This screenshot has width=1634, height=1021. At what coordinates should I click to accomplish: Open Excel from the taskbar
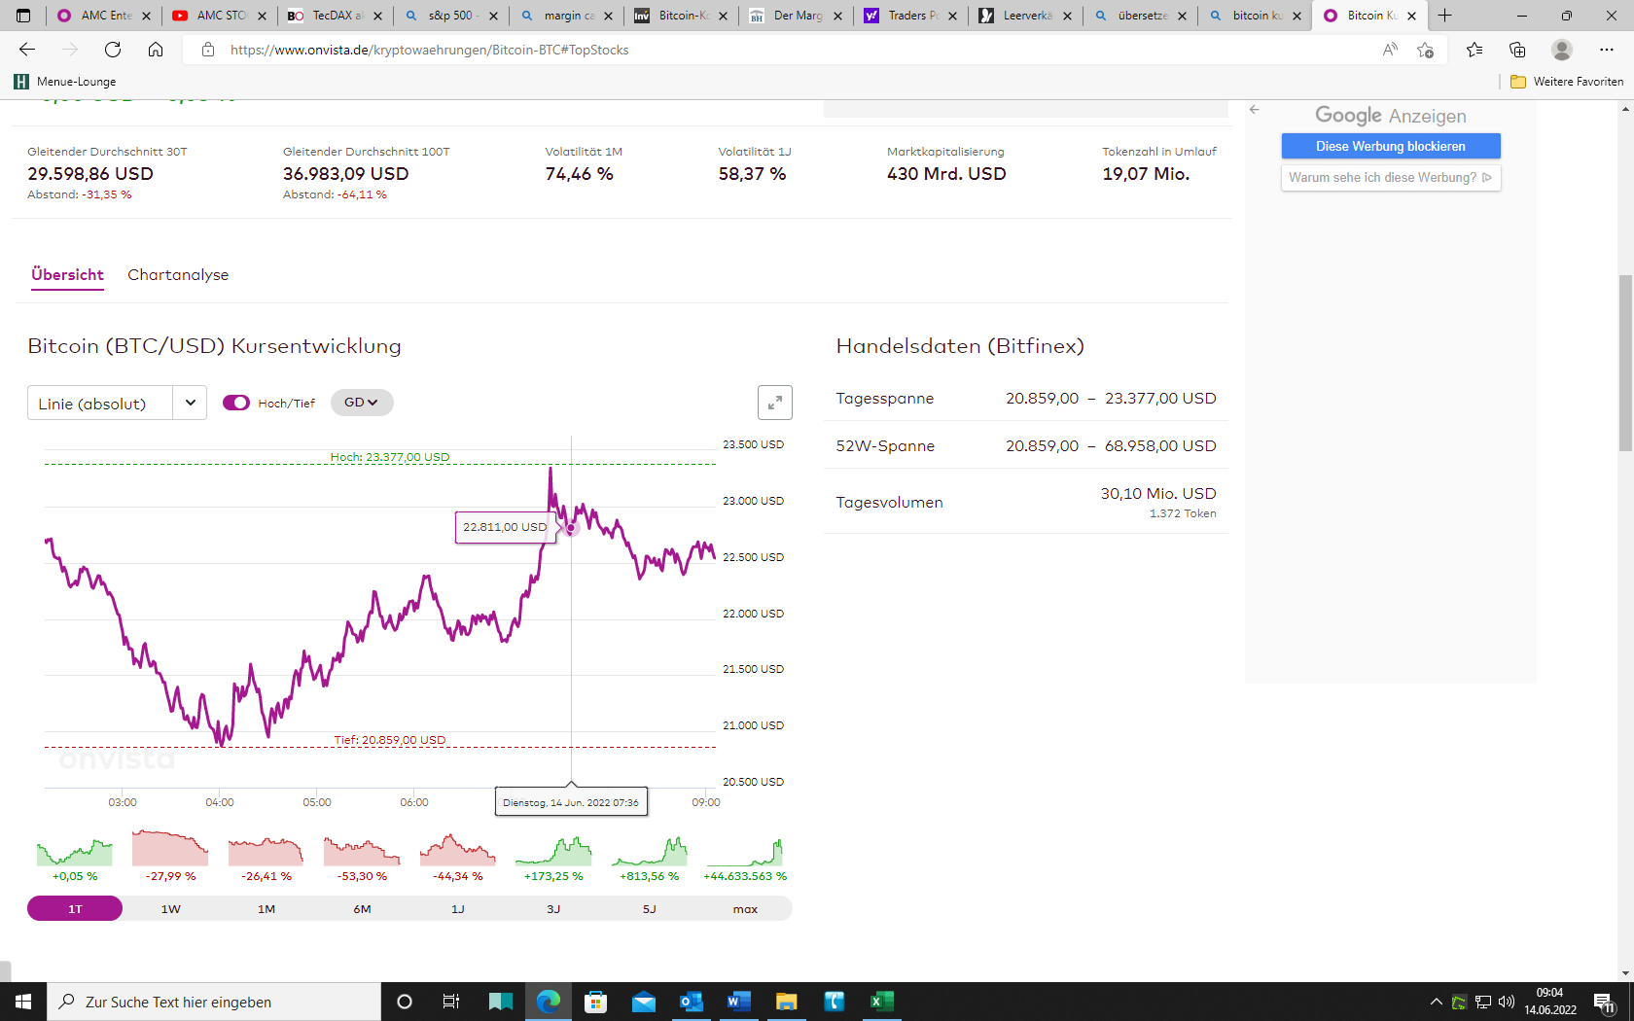[882, 1002]
